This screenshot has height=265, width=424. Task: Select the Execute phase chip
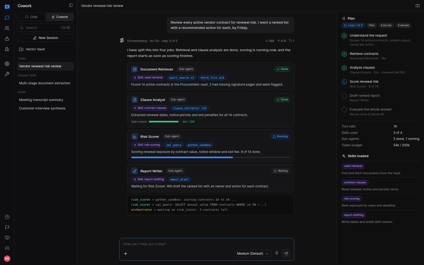pyautogui.click(x=386, y=25)
